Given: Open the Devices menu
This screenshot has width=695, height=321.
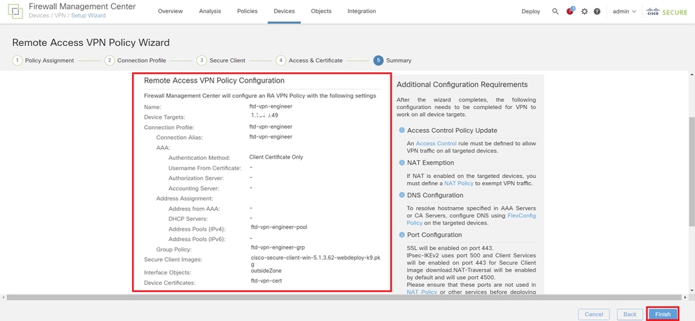Looking at the screenshot, I should coord(284,11).
